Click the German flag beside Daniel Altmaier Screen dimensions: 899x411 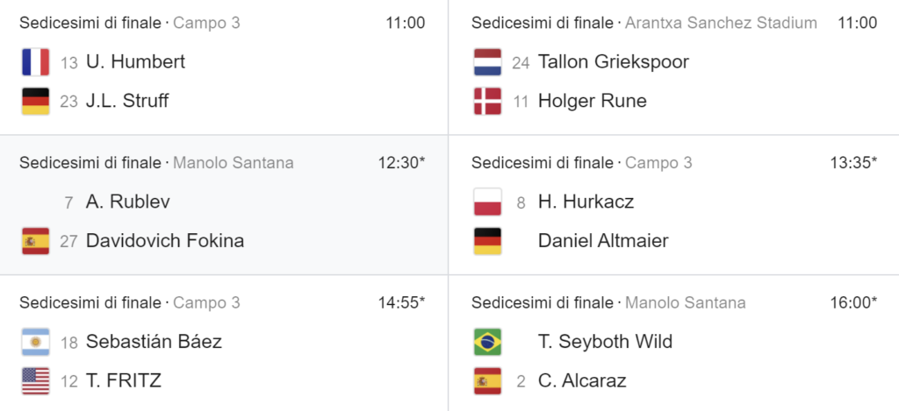coord(488,241)
